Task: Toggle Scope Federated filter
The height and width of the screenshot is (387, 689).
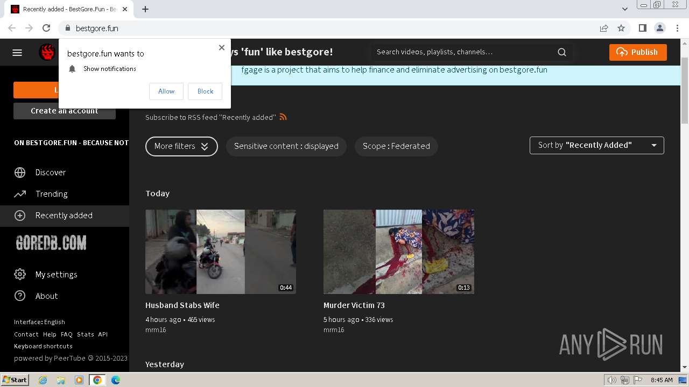Action: pyautogui.click(x=396, y=146)
